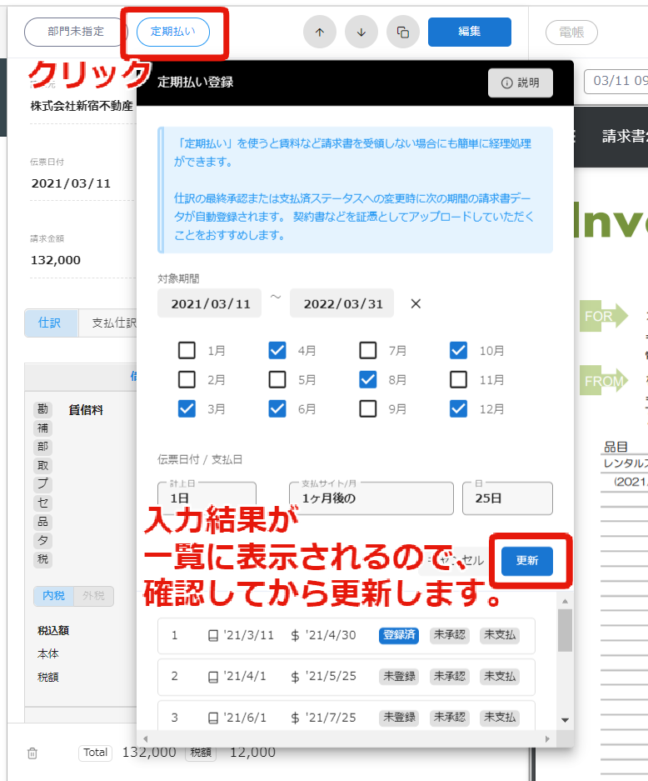Screen dimensions: 648x781
Task: Click the タ field label icon
Action: point(42,540)
